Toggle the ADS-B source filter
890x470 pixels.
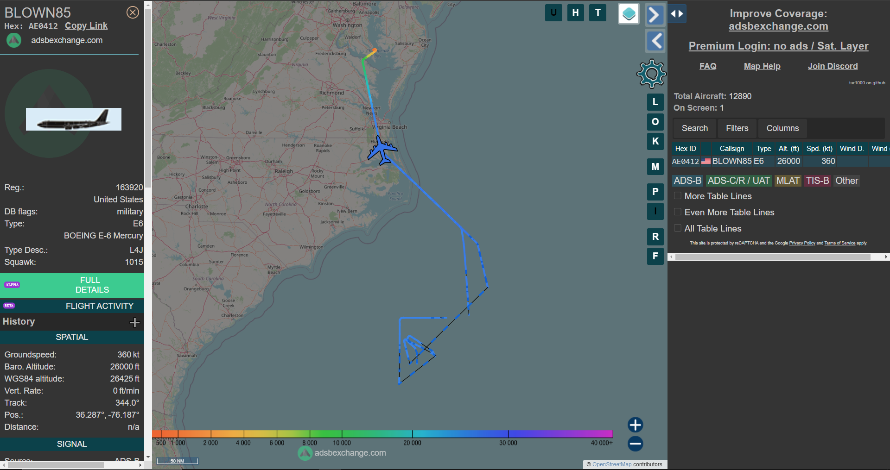(687, 181)
